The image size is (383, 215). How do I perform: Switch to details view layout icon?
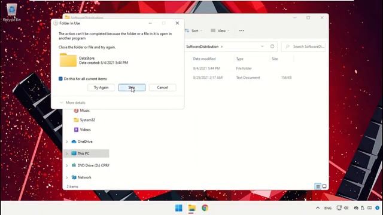[318, 186]
